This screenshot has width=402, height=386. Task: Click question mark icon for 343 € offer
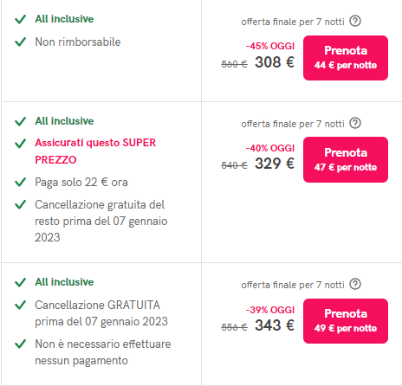coord(355,284)
